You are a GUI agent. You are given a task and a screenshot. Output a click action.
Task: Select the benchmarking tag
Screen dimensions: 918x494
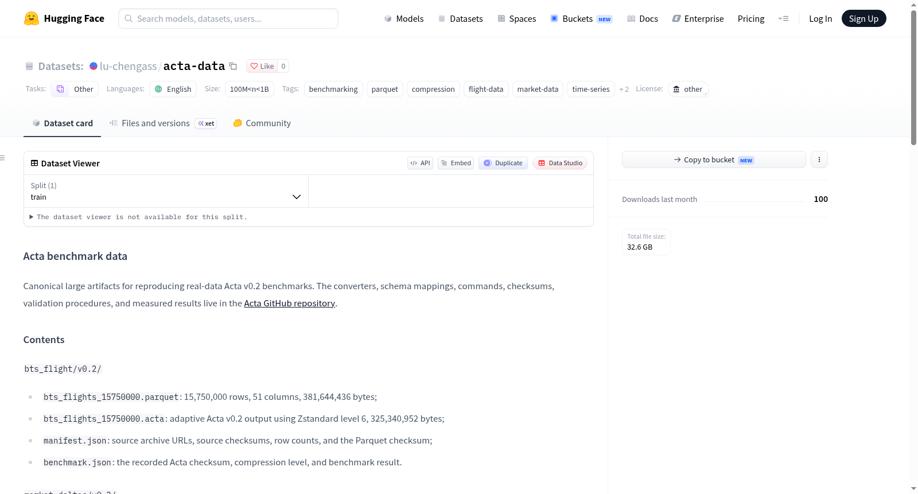click(333, 89)
